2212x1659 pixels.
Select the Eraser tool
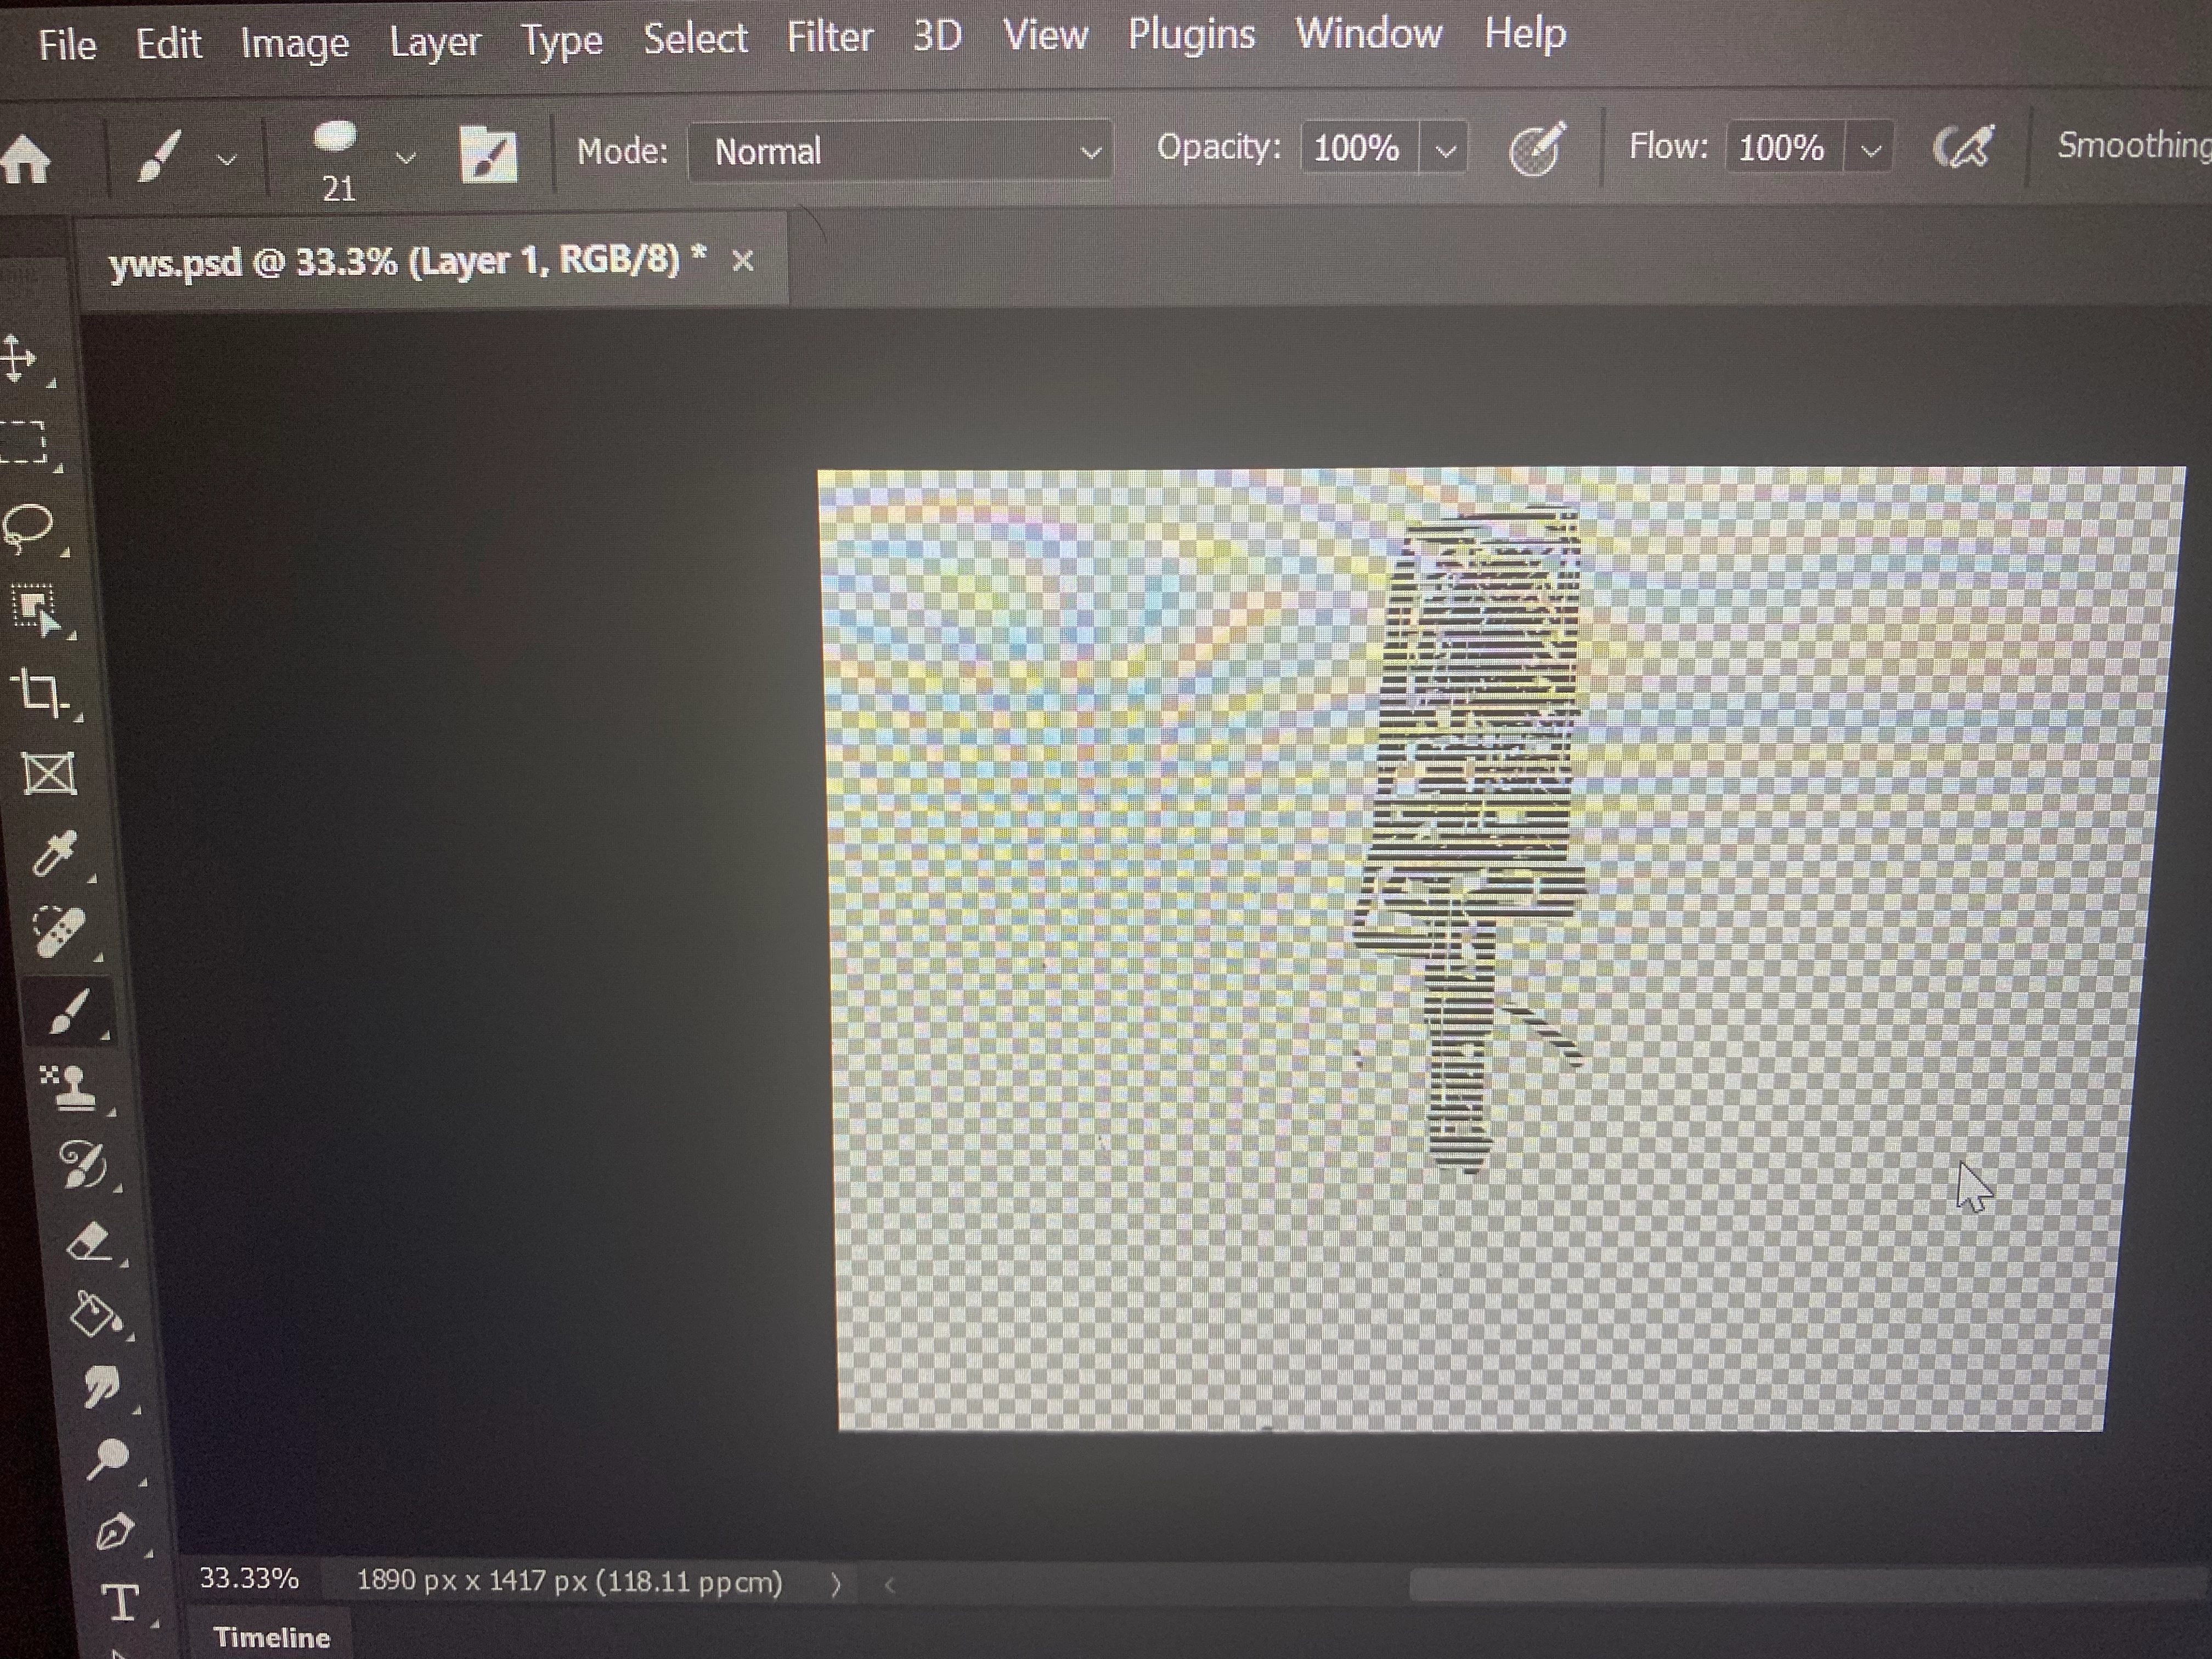[x=88, y=1242]
